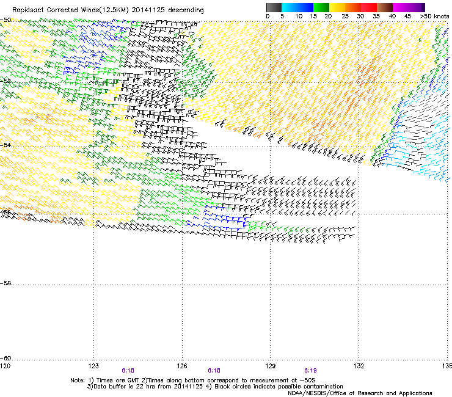The image size is (452, 397).
Task: Click the '-60' latitude axis label
Action: point(5,358)
